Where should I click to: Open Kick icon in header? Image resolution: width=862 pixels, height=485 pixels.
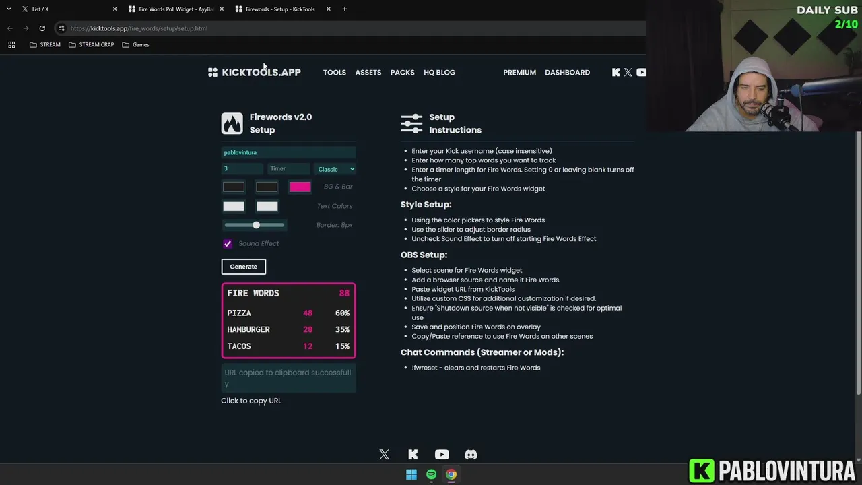pos(616,72)
